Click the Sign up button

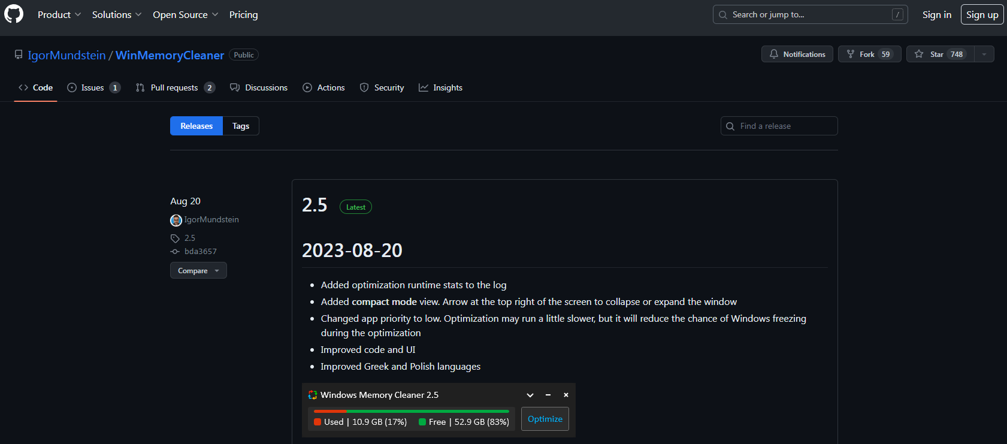pyautogui.click(x=982, y=14)
